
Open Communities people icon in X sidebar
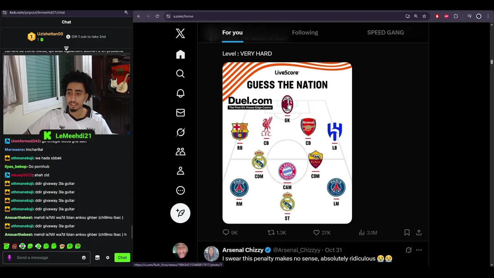coord(180,152)
